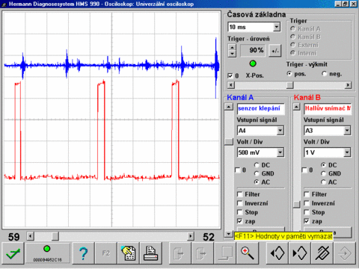Toggle Inverzní checkbox for Kanál B
359x269 pixels.
[307, 203]
